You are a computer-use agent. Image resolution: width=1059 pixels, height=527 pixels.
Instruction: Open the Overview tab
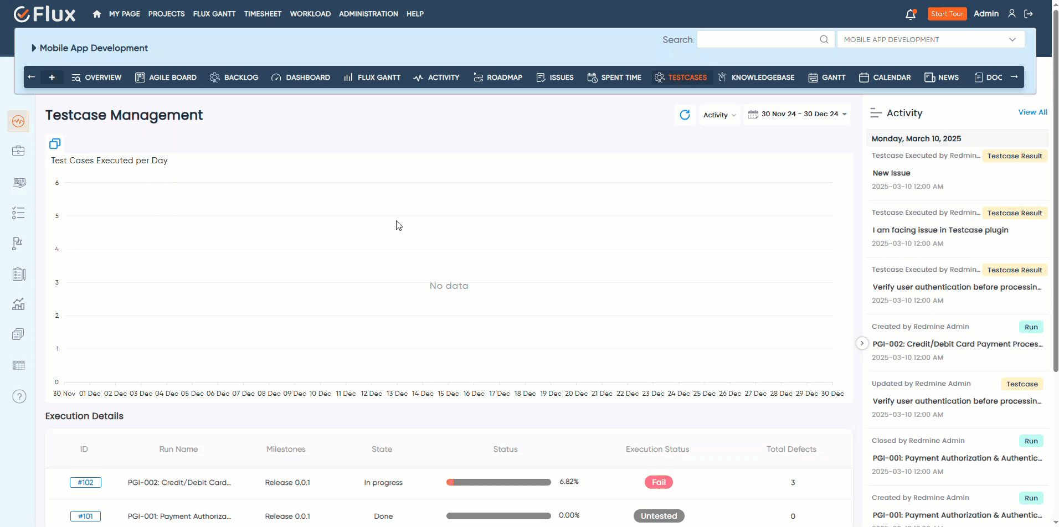click(96, 77)
